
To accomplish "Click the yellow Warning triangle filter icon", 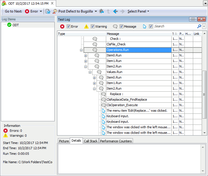I will (x=86, y=26).
